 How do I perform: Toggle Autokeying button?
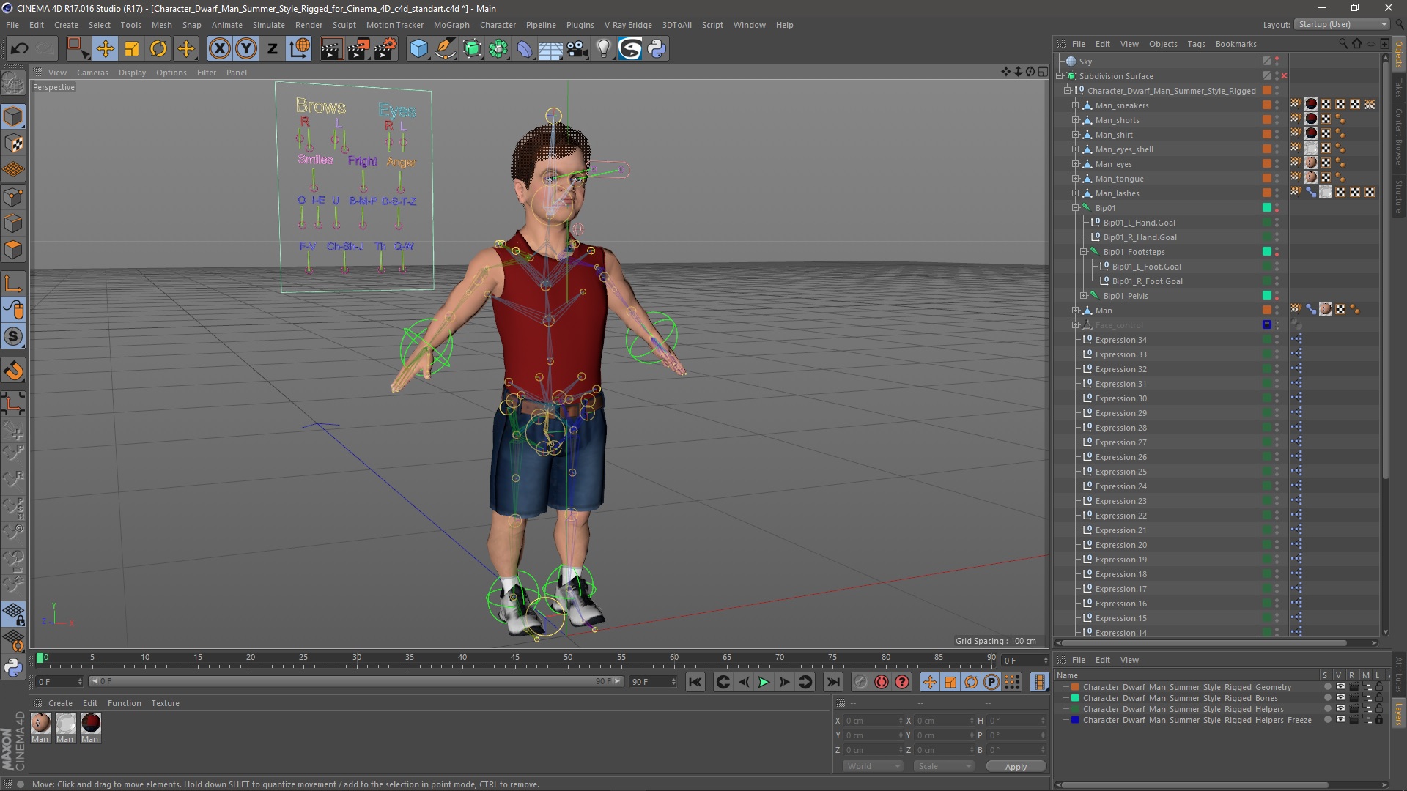click(882, 682)
